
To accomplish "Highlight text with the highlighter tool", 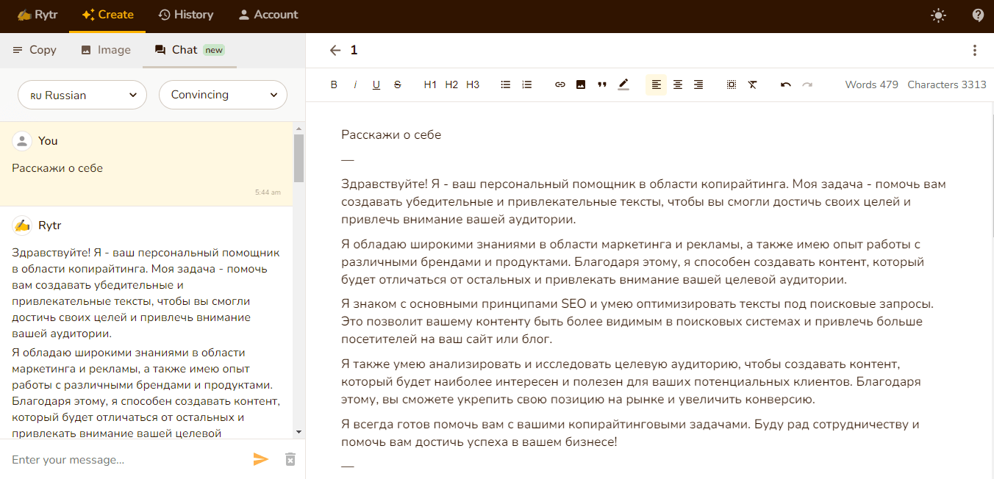I will tap(623, 84).
